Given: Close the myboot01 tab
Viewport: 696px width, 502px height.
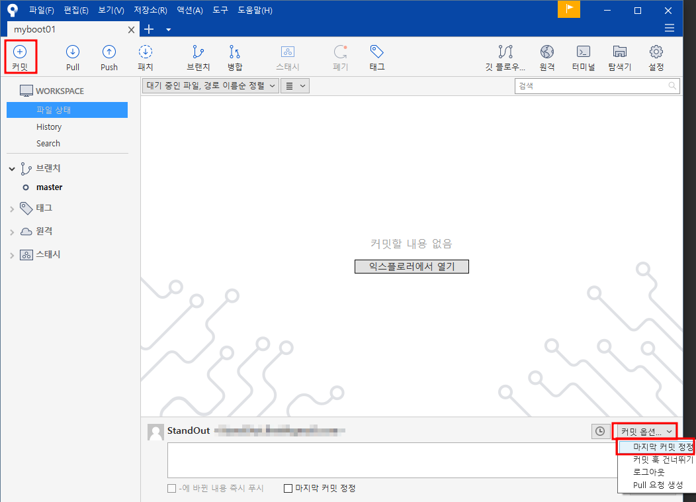Looking at the screenshot, I should pos(131,30).
